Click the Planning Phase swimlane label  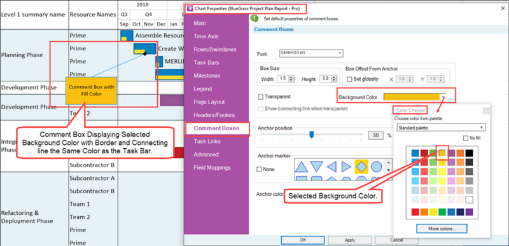[22, 55]
